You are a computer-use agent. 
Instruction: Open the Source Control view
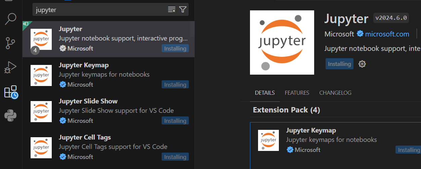point(11,43)
